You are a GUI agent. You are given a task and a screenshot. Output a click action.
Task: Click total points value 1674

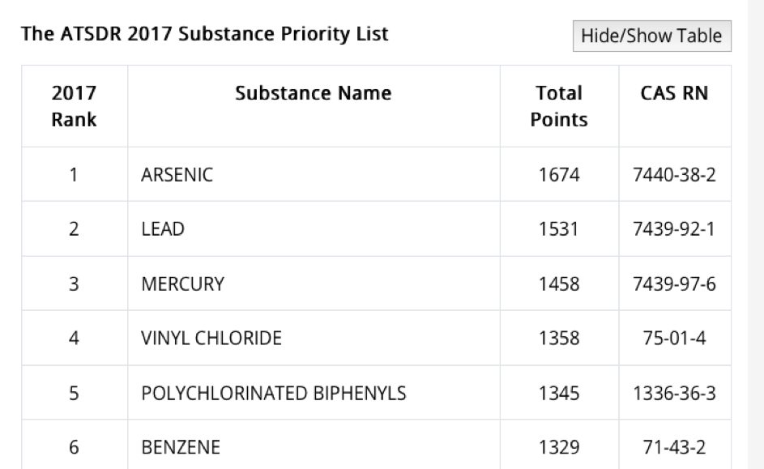click(x=559, y=174)
